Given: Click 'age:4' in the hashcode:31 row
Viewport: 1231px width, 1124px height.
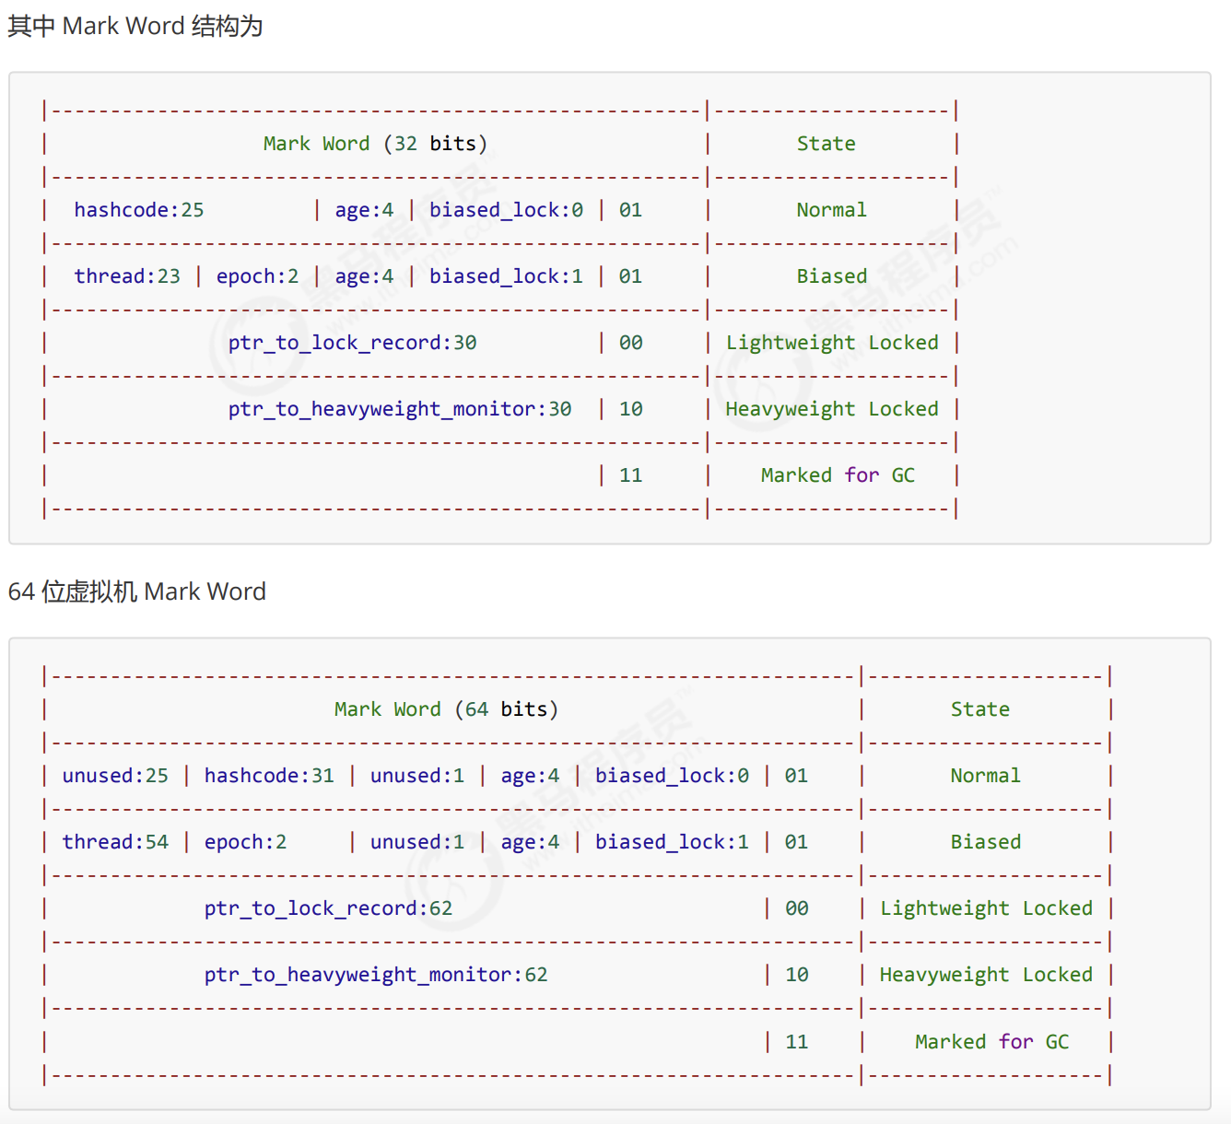Looking at the screenshot, I should (x=530, y=776).
